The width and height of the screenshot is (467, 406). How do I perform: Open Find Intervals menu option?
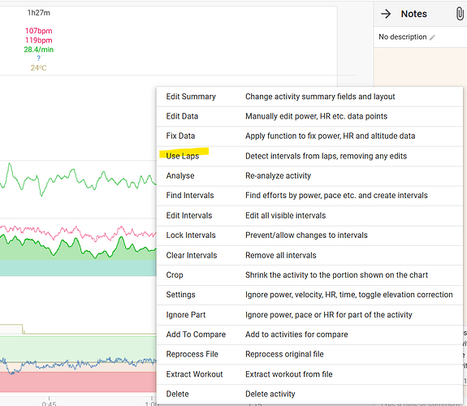309,196
